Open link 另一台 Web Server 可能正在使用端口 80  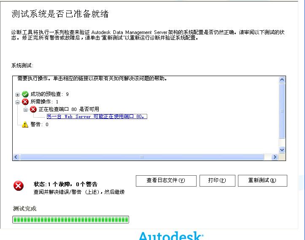97,116
